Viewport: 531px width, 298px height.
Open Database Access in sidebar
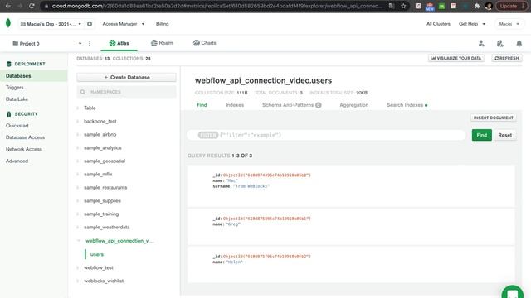tap(25, 137)
